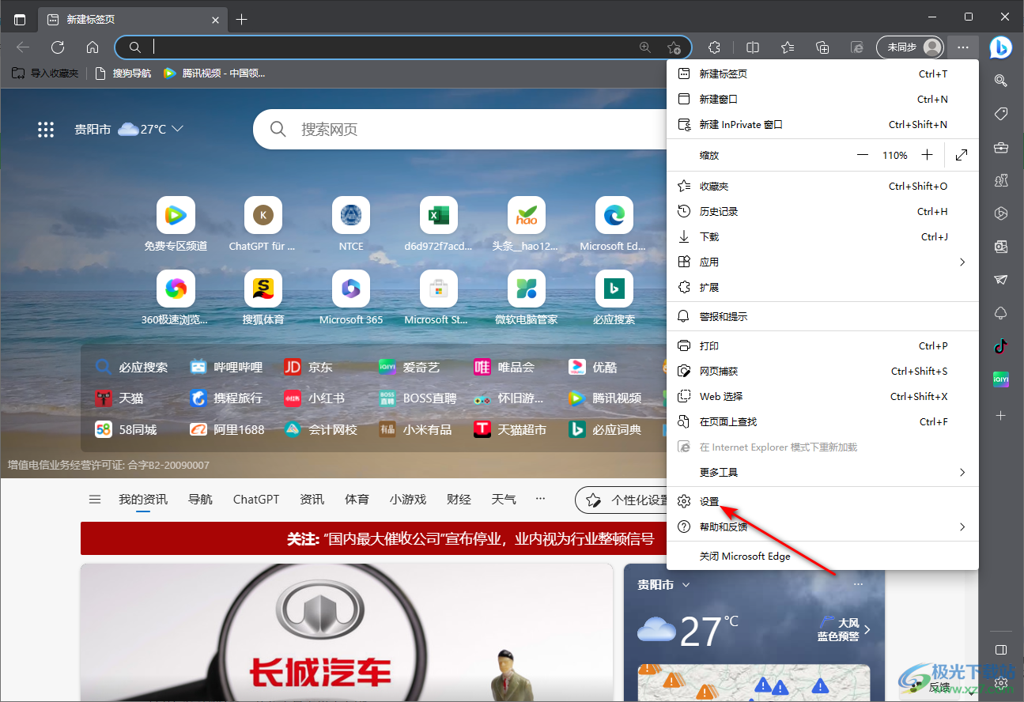Increase zoom with the plus button
The image size is (1024, 702).
[x=928, y=155]
